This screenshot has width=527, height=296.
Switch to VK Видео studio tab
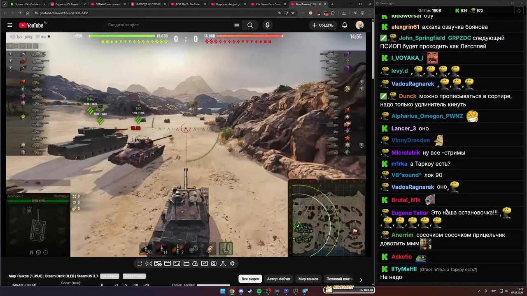click(68, 4)
